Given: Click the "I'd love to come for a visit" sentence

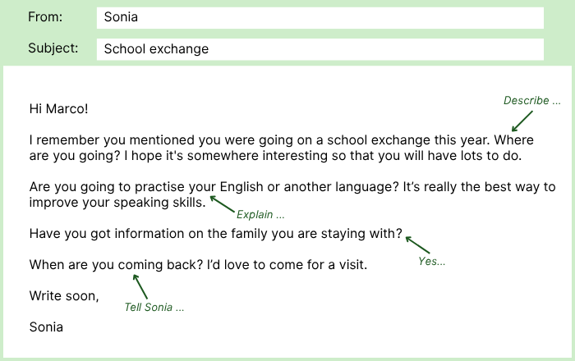Looking at the screenshot, I should pyautogui.click(x=283, y=265).
